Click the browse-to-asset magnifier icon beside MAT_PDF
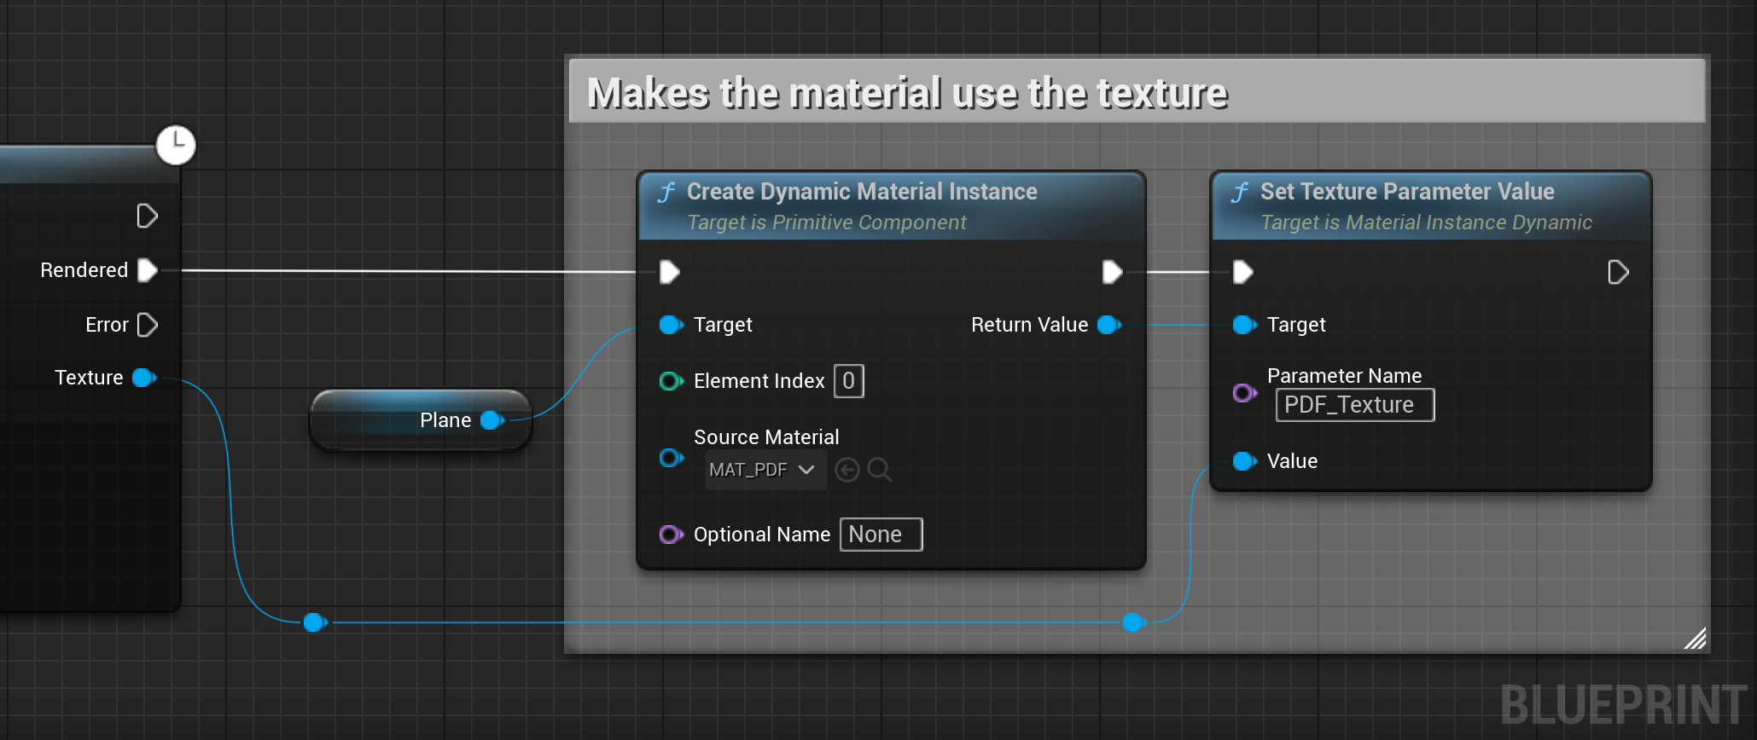 tap(879, 470)
